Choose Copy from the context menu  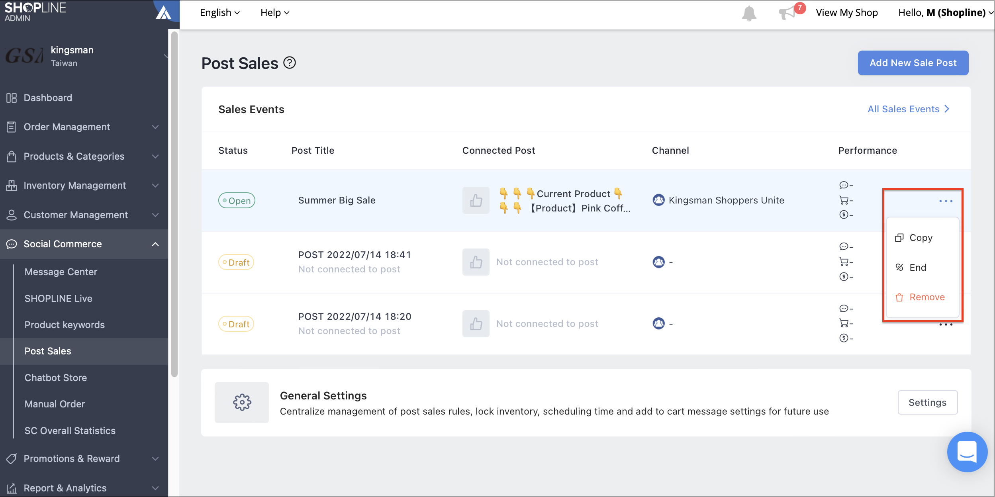click(922, 238)
